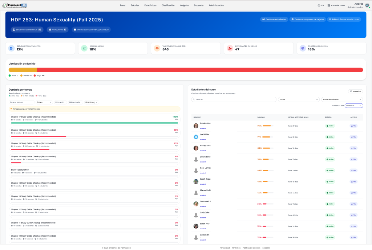Click the Gestionar estudiantes button

tap(274, 20)
